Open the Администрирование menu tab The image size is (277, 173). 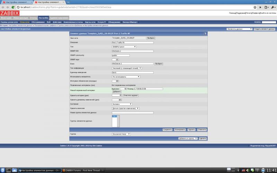59,18
